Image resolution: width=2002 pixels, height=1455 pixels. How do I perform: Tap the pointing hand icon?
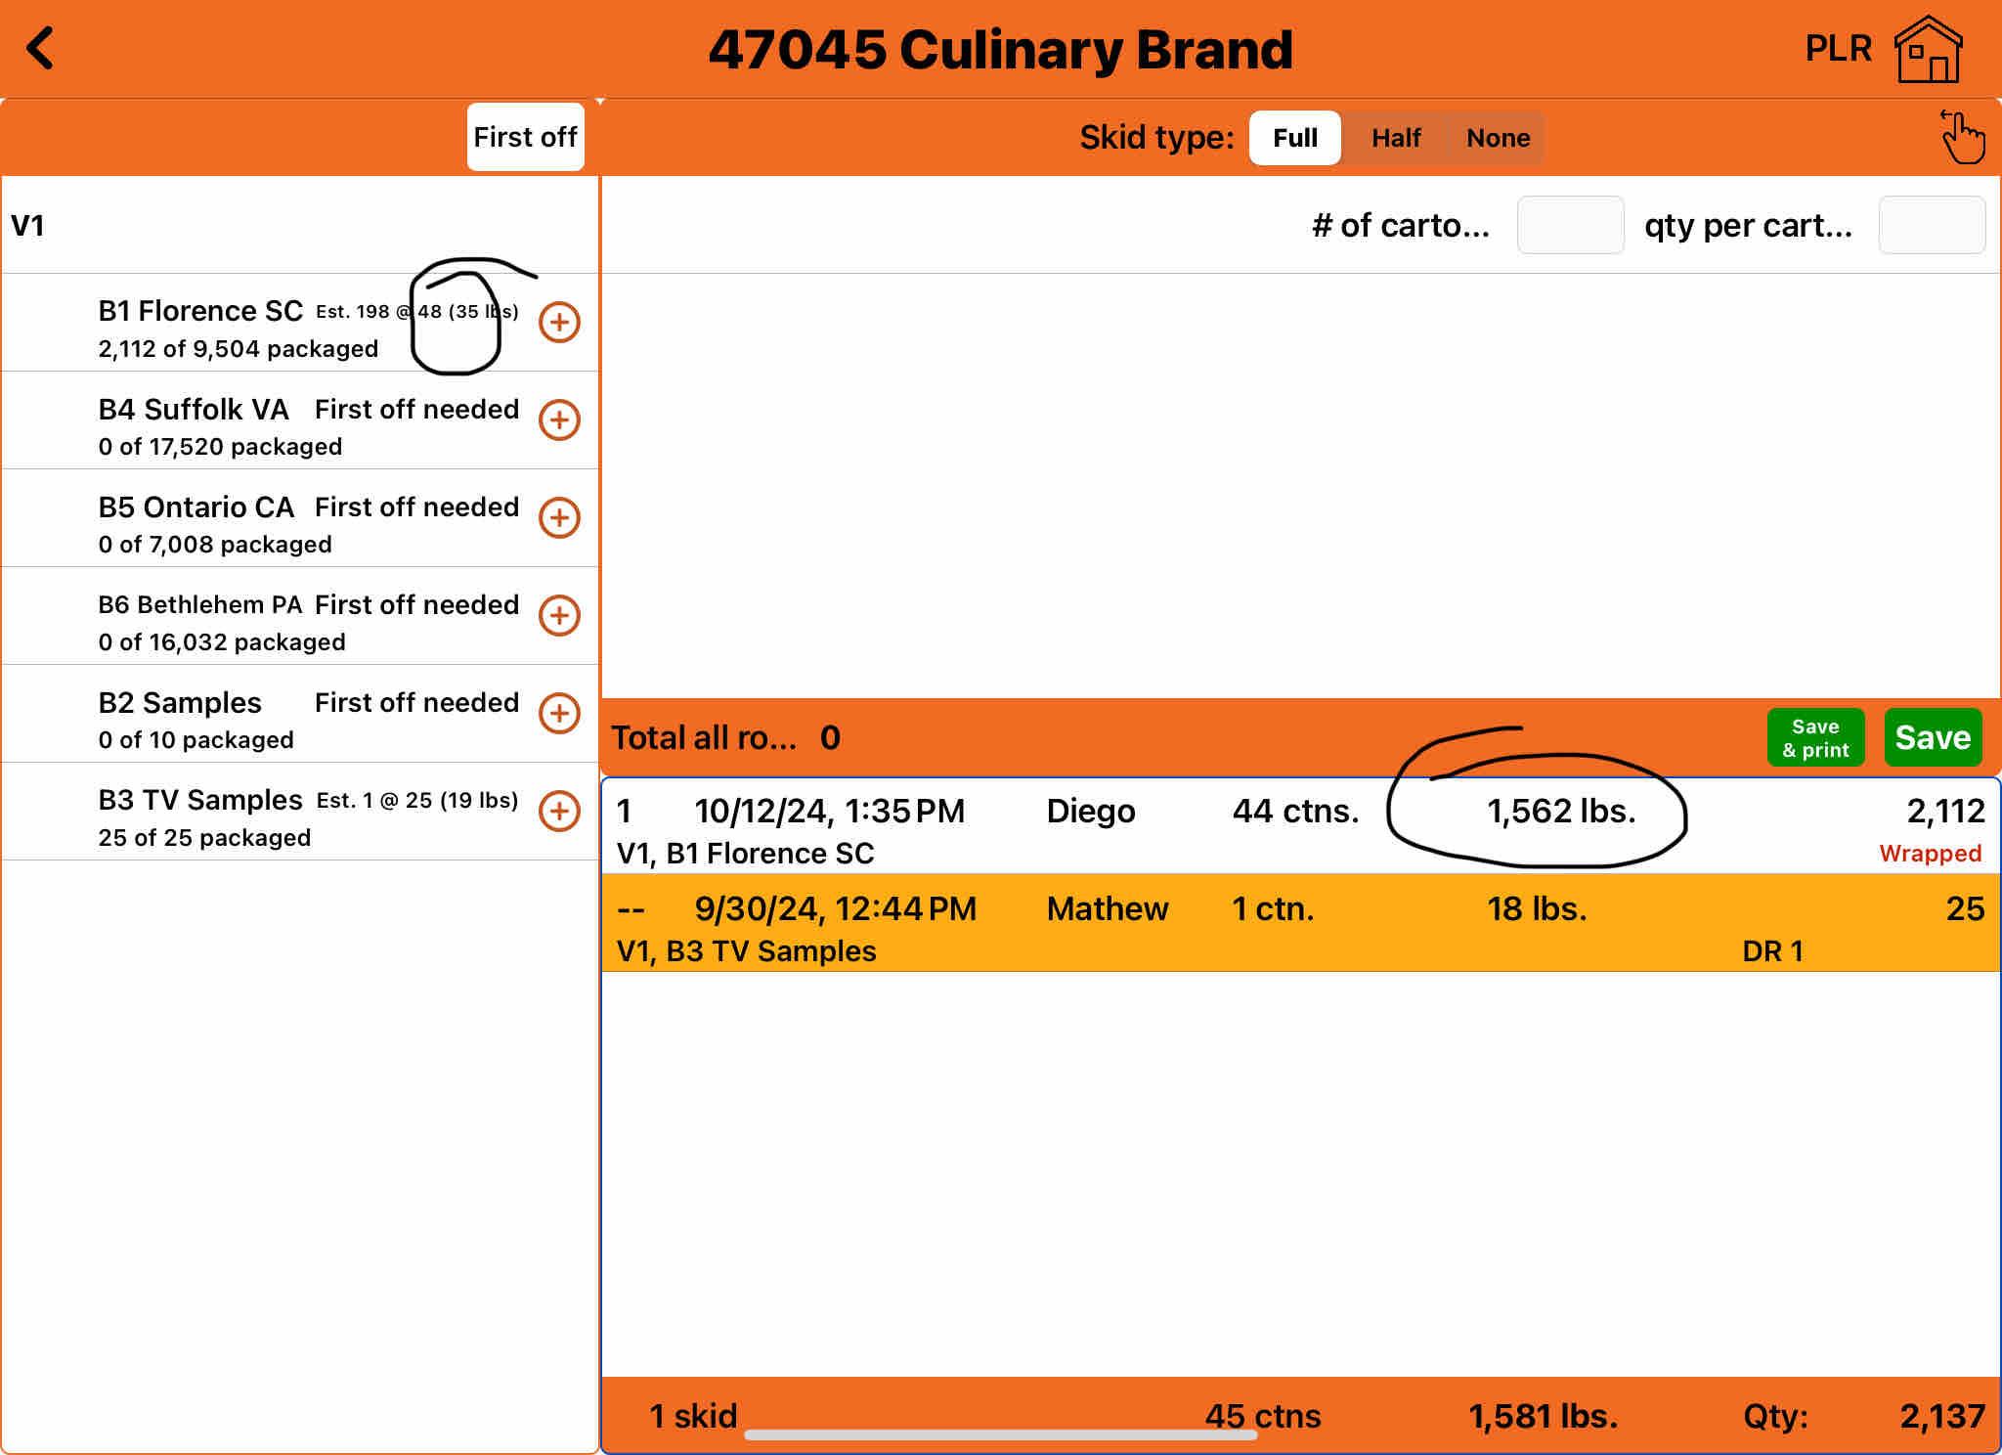(x=1962, y=137)
